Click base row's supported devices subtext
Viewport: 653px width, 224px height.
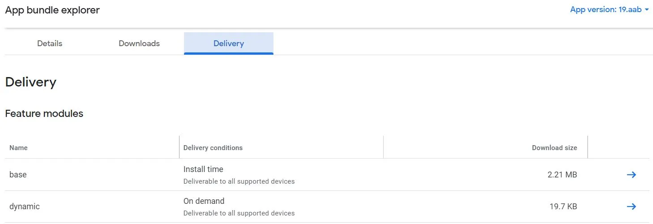tap(239, 181)
